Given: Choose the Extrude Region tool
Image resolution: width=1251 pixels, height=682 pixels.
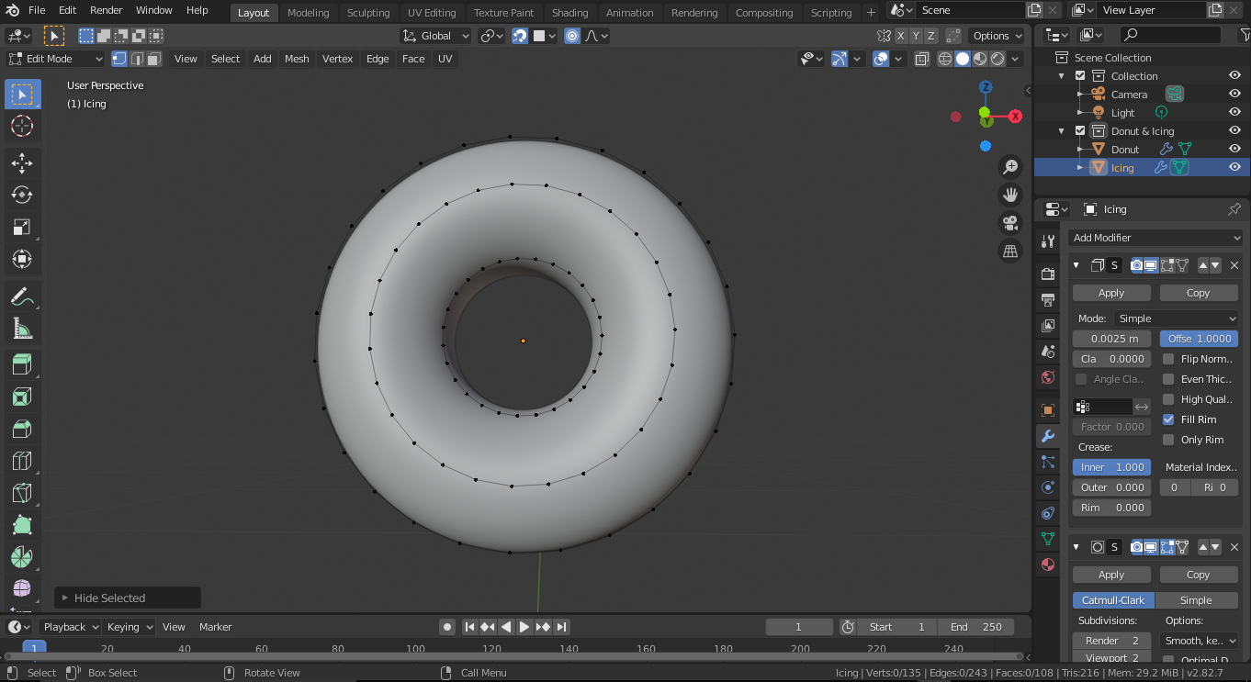Looking at the screenshot, I should (22, 364).
